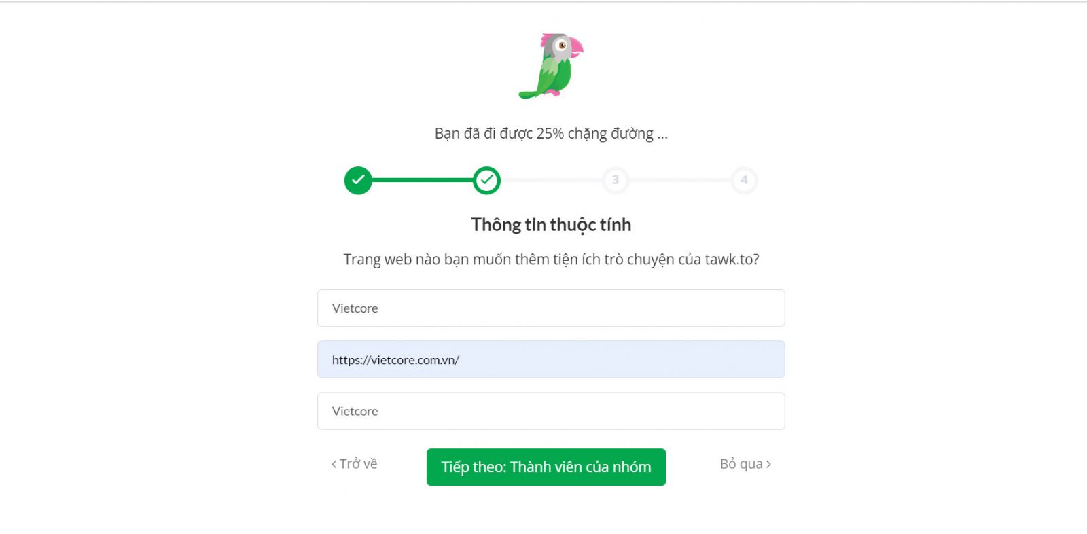
Task: Click gray progress line between steps 2 and 3
Action: [551, 180]
